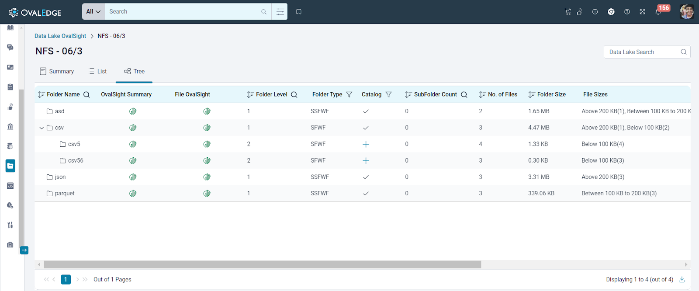Screen dimensions: 699x291
Task: Go to the first page arrows
Action: click(46, 279)
